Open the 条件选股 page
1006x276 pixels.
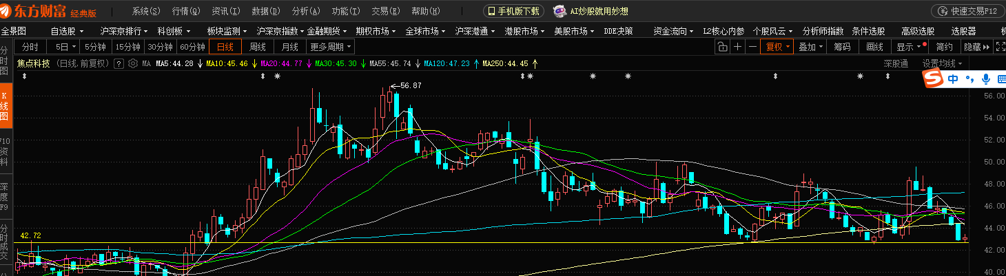(x=868, y=32)
